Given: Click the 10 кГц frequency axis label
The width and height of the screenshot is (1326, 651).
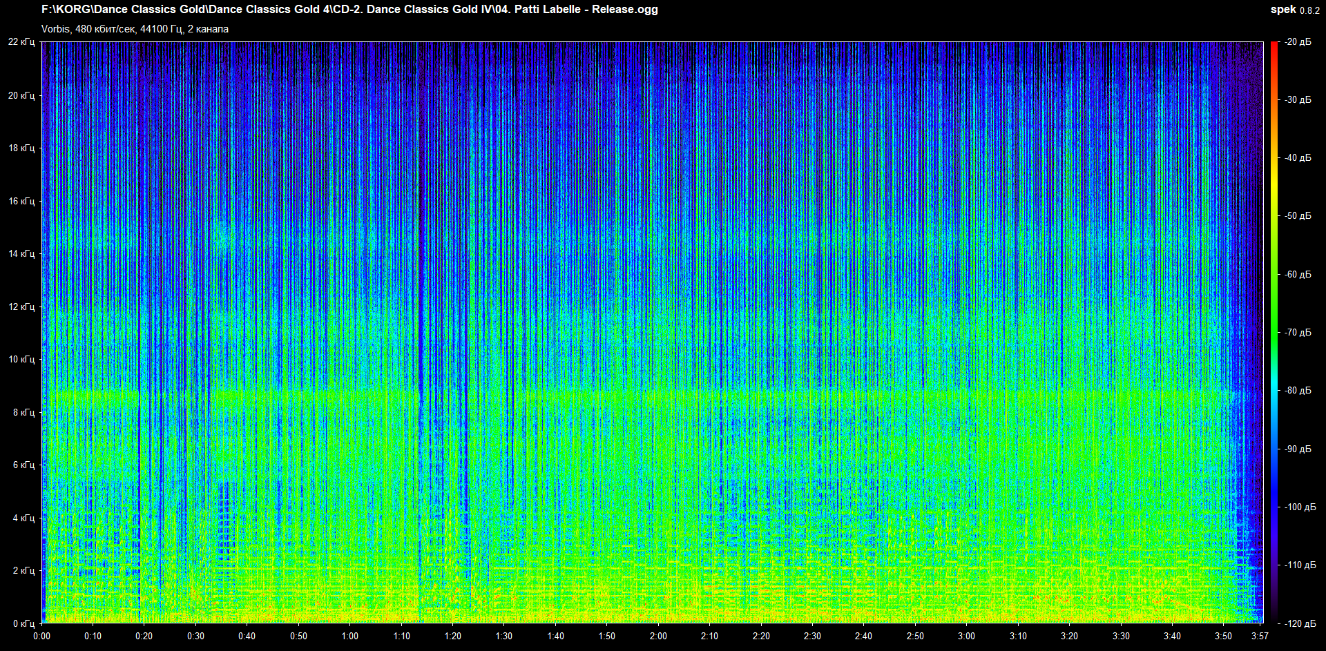Looking at the screenshot, I should coord(21,359).
